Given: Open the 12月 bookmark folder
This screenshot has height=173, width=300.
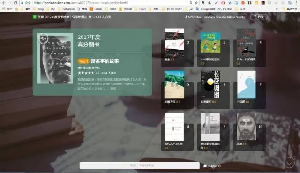Looking at the screenshot, I should (240, 9).
